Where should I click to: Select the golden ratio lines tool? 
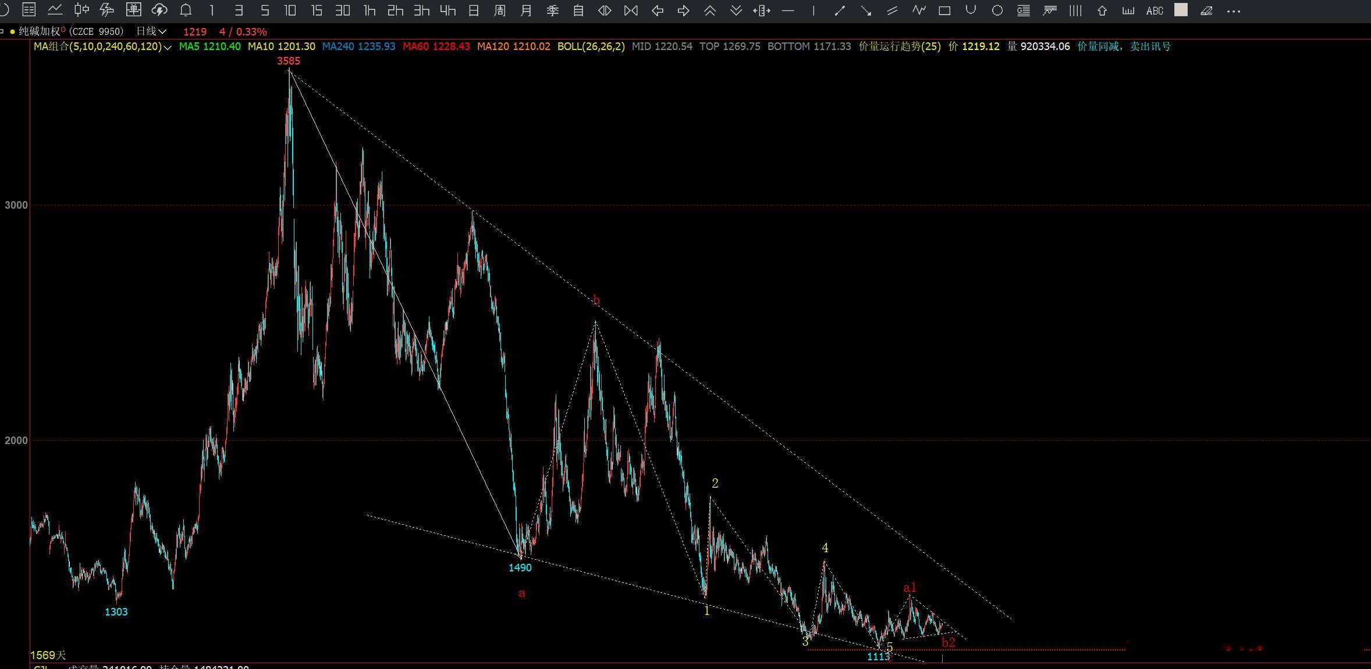tap(1024, 10)
